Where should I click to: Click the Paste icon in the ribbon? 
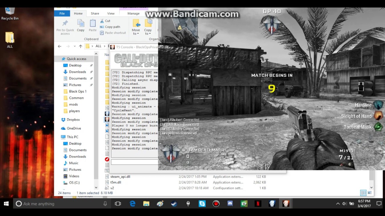pyautogui.click(x=93, y=25)
